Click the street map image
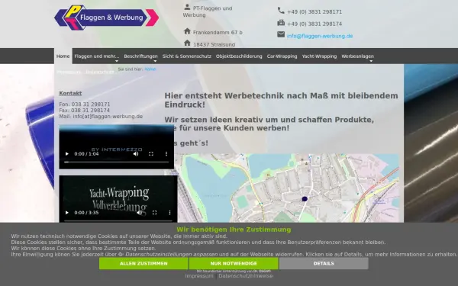Viewport: 458px width, 286px height. click(x=282, y=188)
